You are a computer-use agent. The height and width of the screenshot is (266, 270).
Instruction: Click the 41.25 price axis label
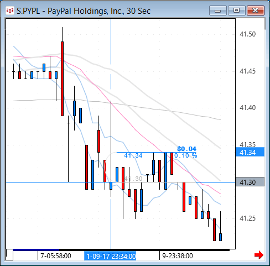[247, 218]
